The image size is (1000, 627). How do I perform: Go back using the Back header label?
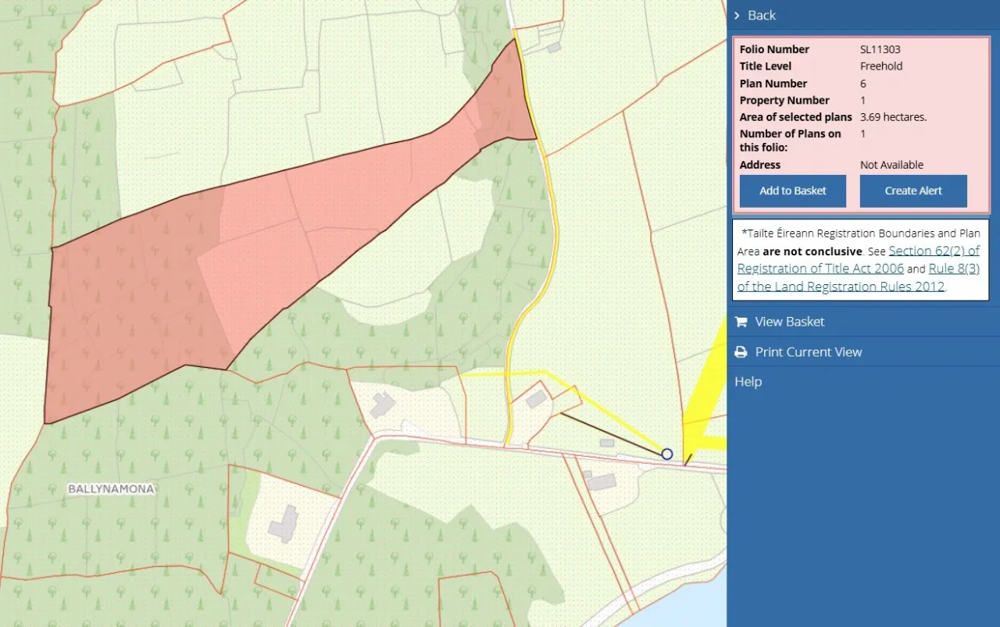coord(761,16)
